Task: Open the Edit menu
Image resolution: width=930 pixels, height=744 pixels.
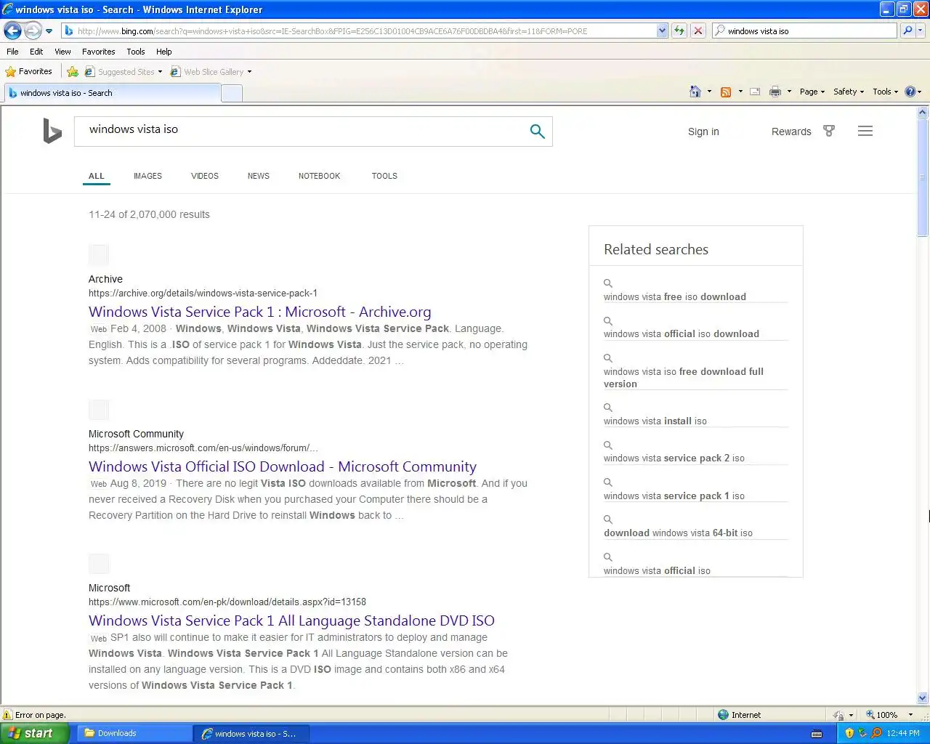Action: tap(36, 52)
